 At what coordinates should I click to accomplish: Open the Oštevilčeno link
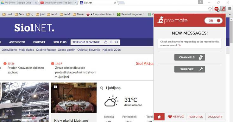9,50
